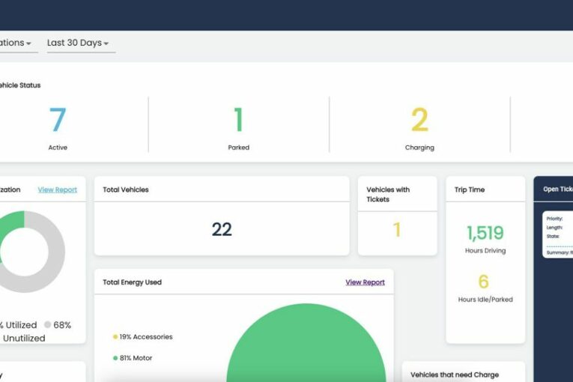Click the Active status label
573x382 pixels.
point(58,148)
